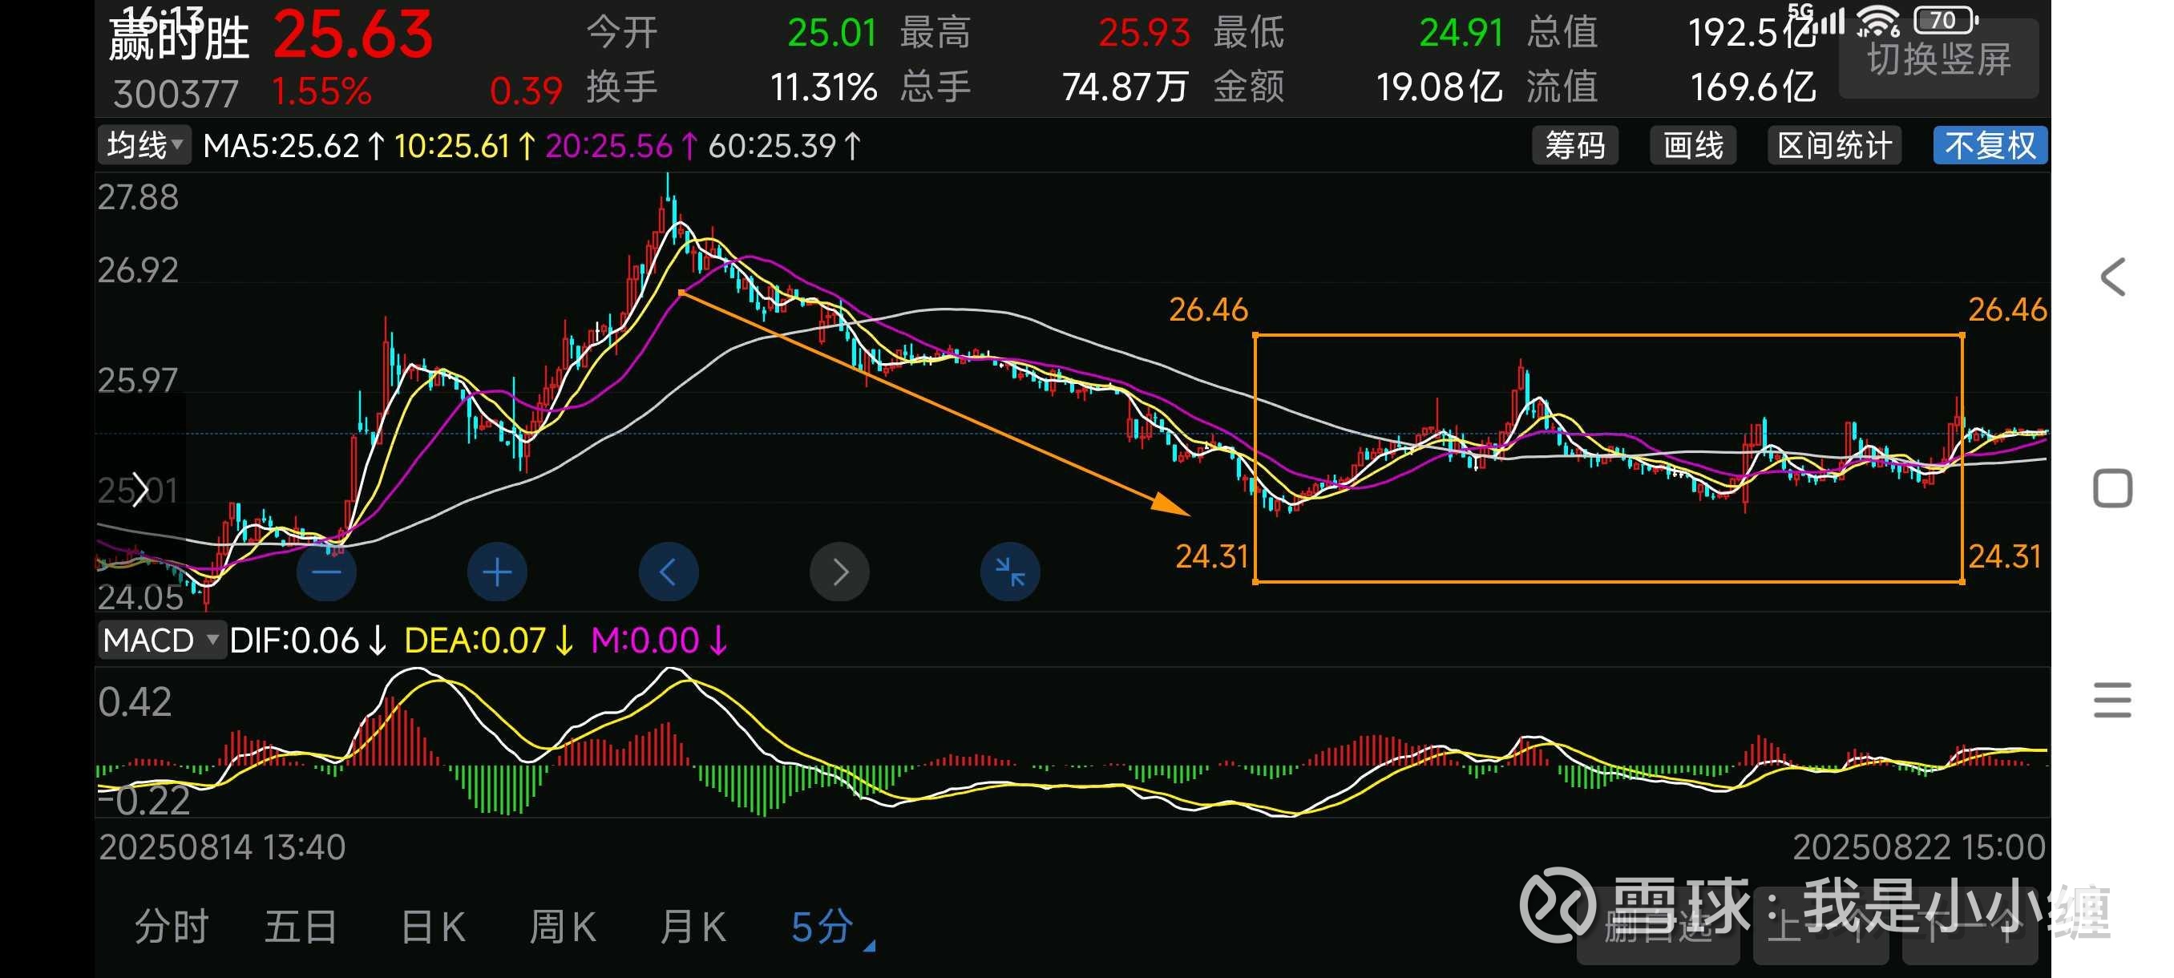Viewport: 2174px width, 978px height.
Task: Tap the M:0.00 MACD readout
Action: click(x=659, y=641)
